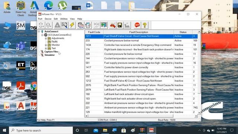The height and width of the screenshot is (134, 238).
Task: Open the Help menu
Action: tap(80, 19)
